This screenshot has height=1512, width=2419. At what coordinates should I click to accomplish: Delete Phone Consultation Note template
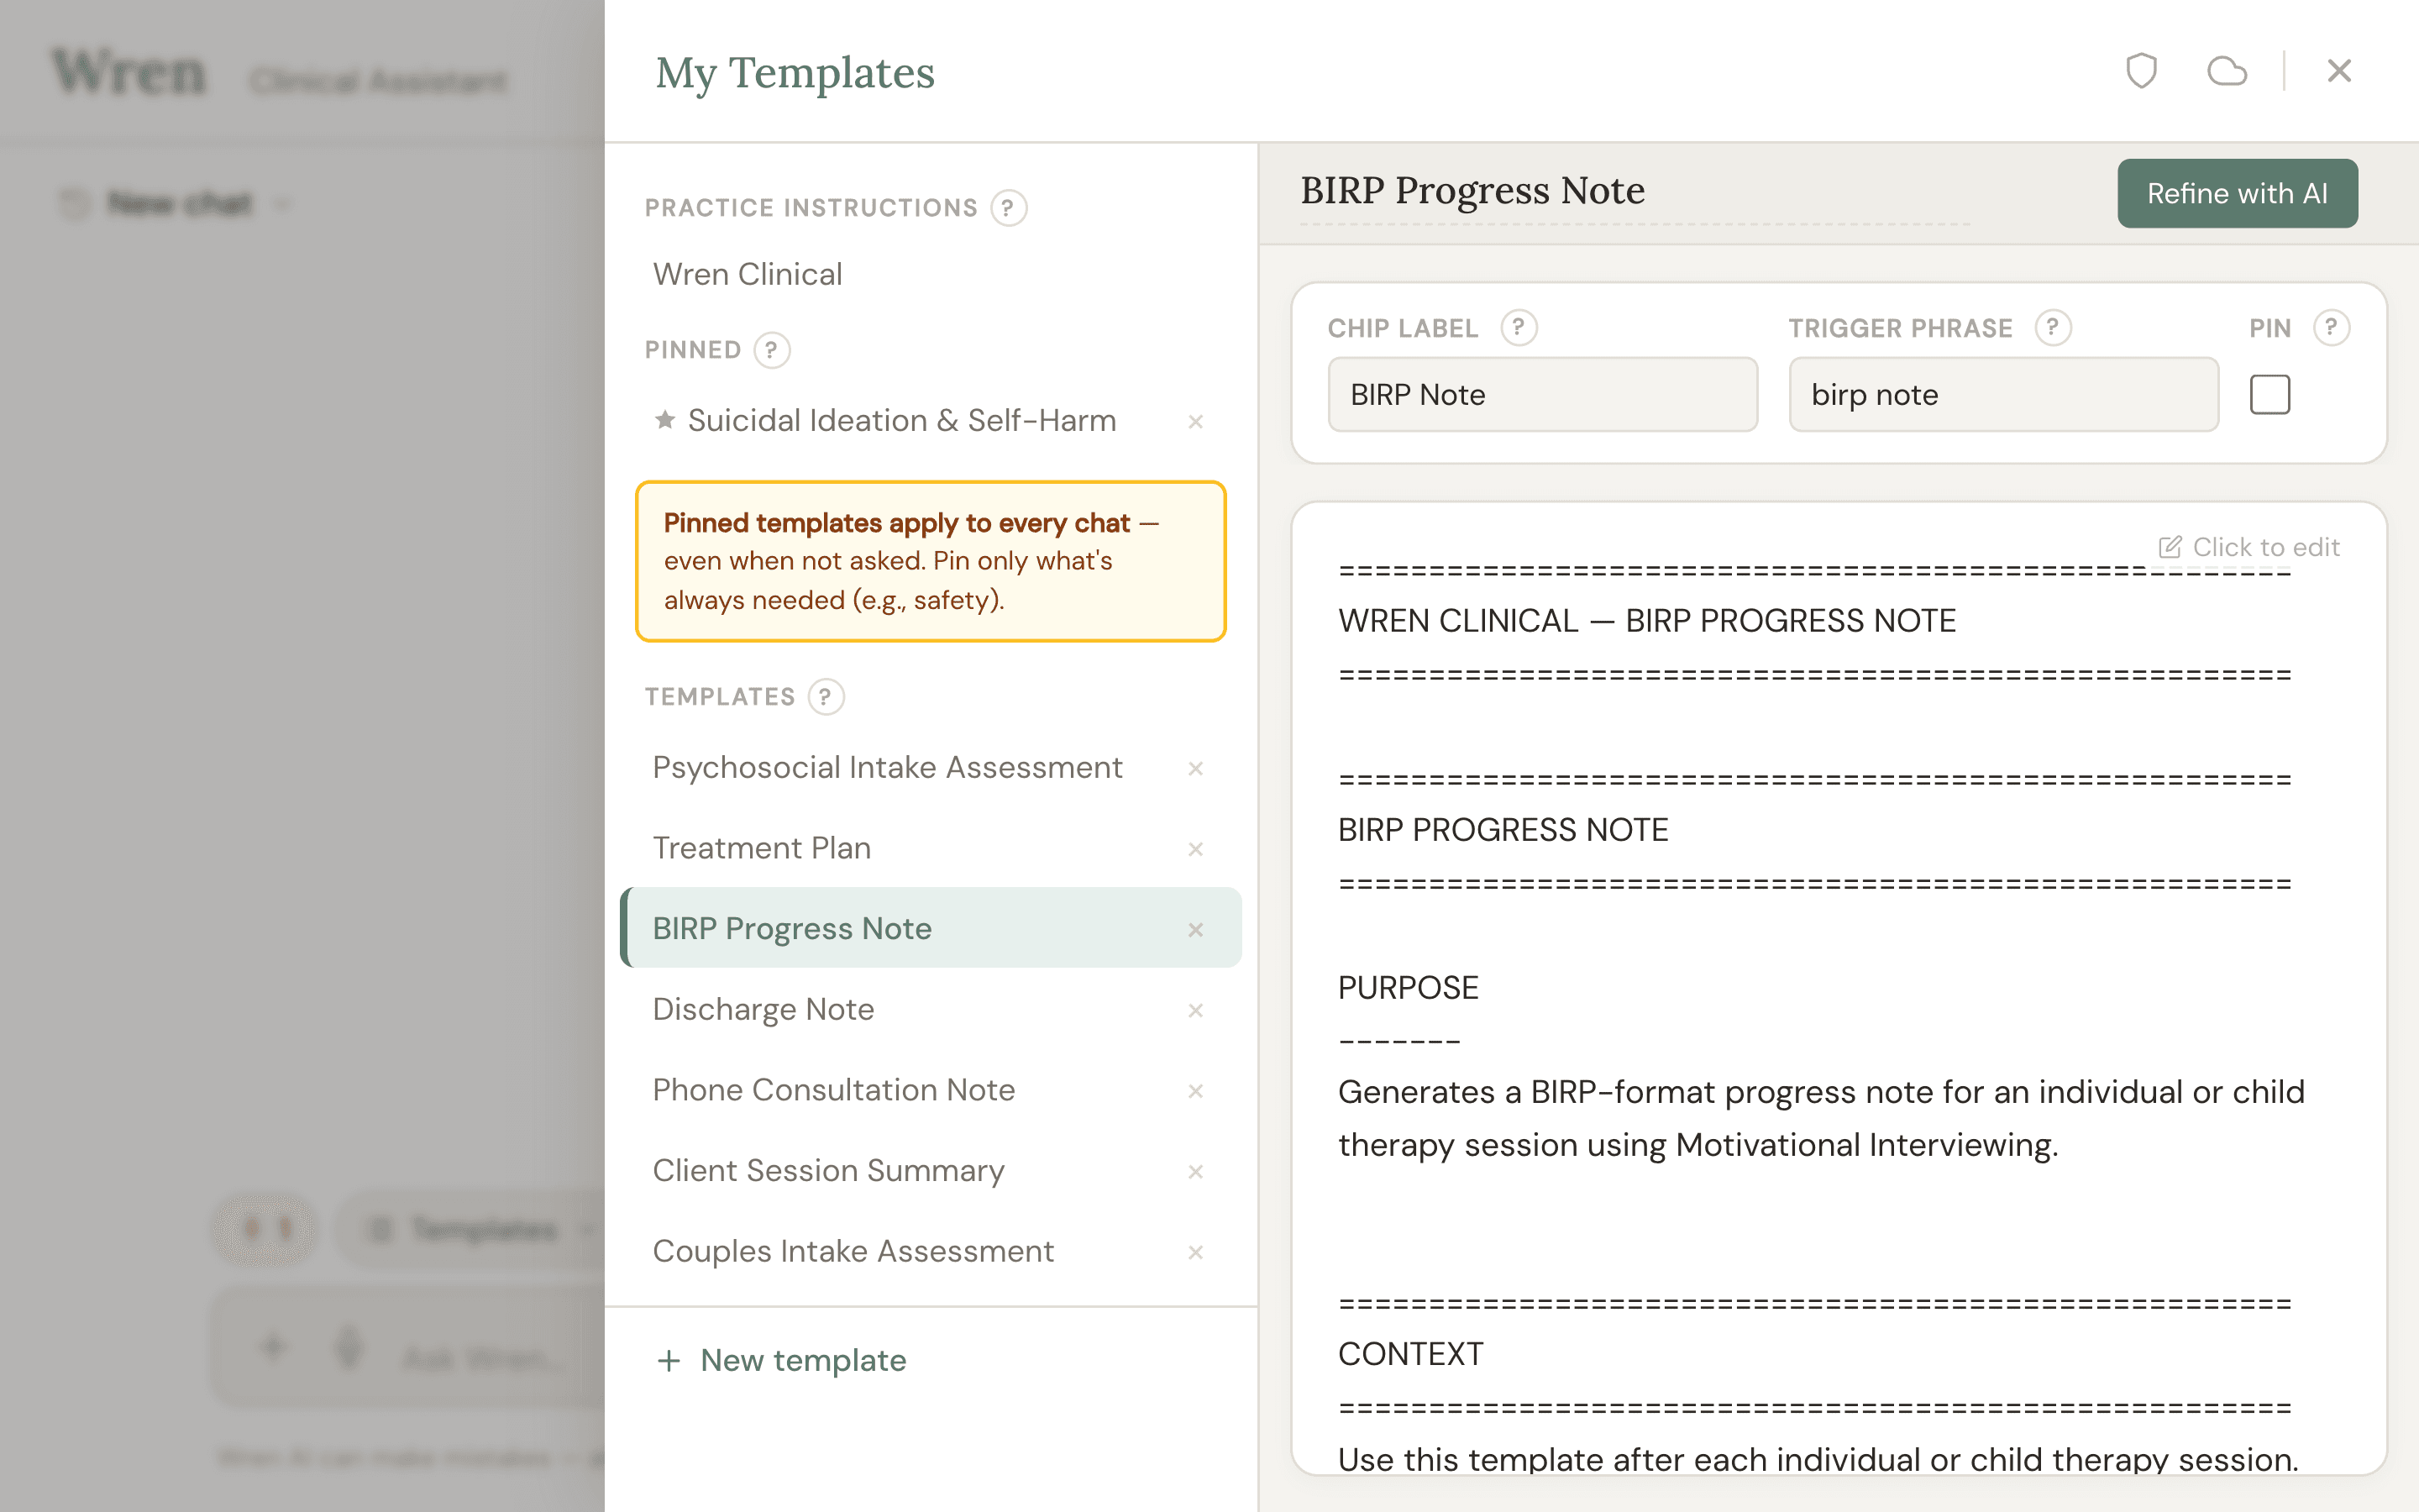tap(1195, 1091)
